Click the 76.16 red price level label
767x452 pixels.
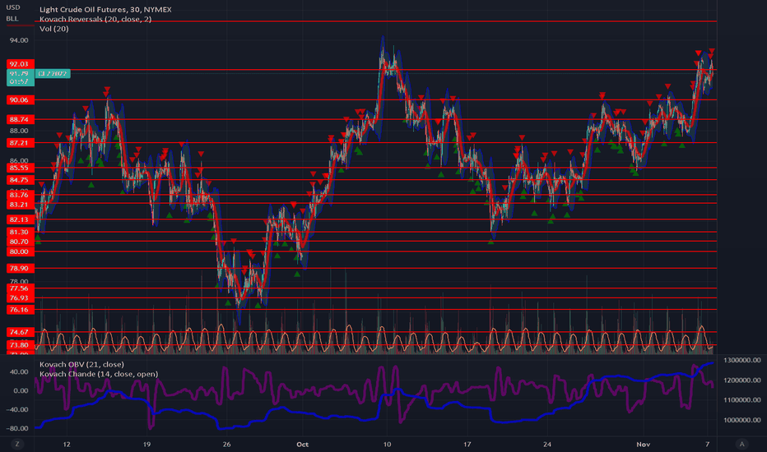coord(19,309)
